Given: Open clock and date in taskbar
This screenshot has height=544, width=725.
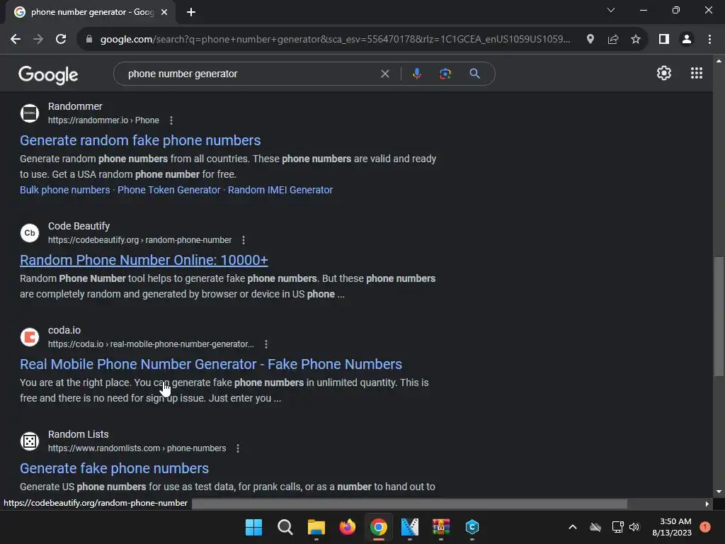Looking at the screenshot, I should coord(672,527).
